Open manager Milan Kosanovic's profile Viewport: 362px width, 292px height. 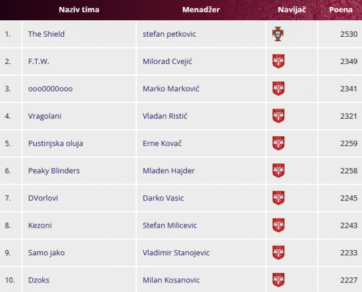172,280
